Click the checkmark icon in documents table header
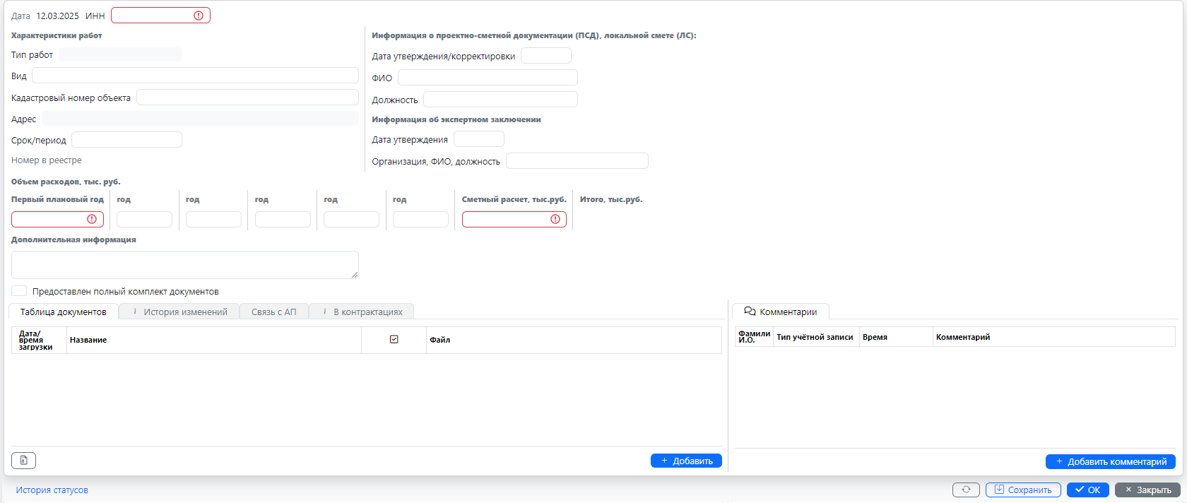This screenshot has height=503, width=1187. [x=394, y=340]
